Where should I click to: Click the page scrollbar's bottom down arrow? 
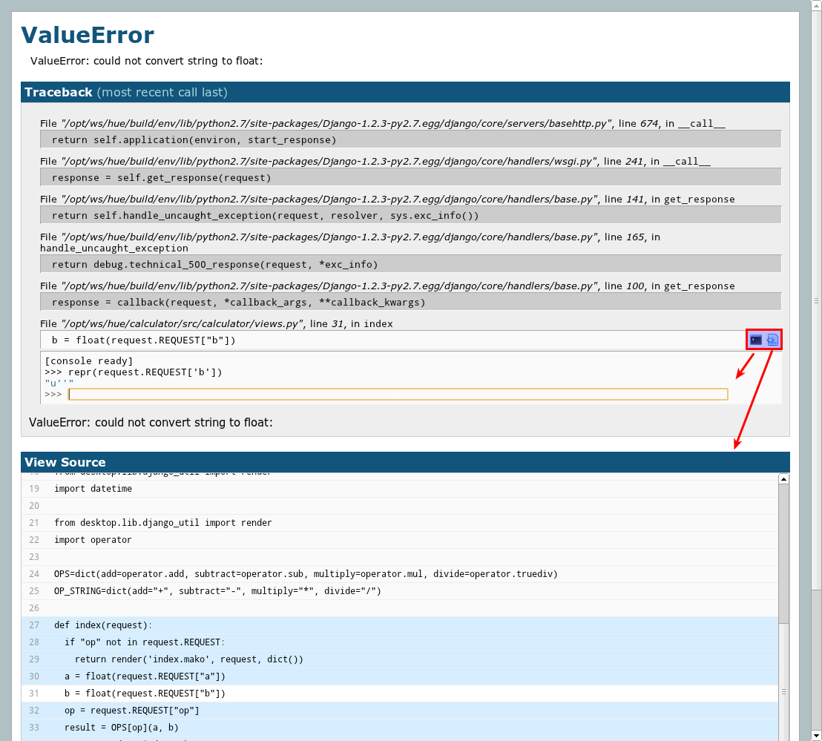(x=816, y=736)
